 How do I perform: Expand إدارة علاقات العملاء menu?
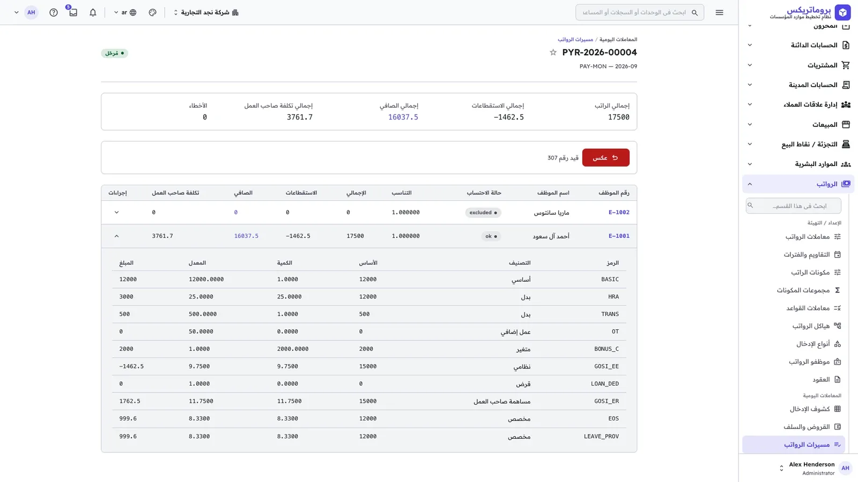[798, 104]
